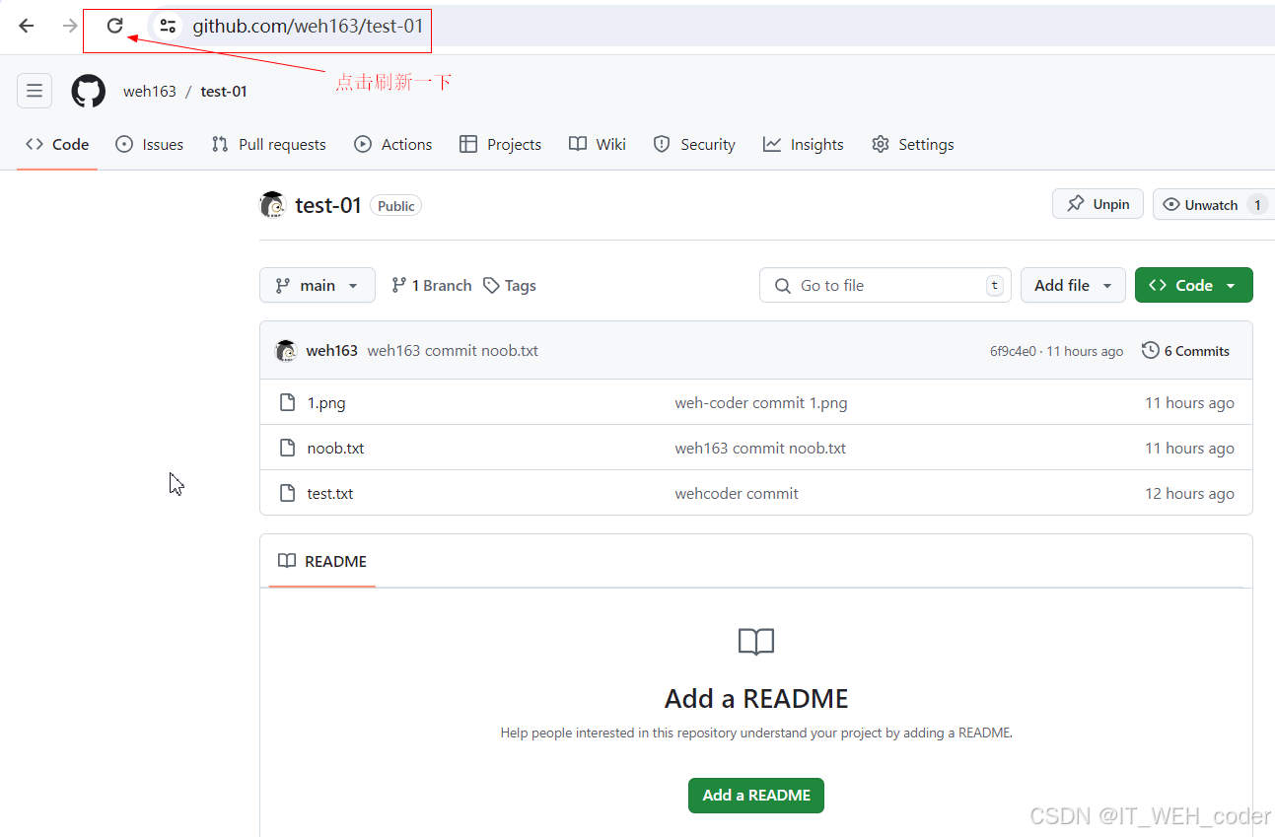Click the browser forward arrow

pos(70,26)
